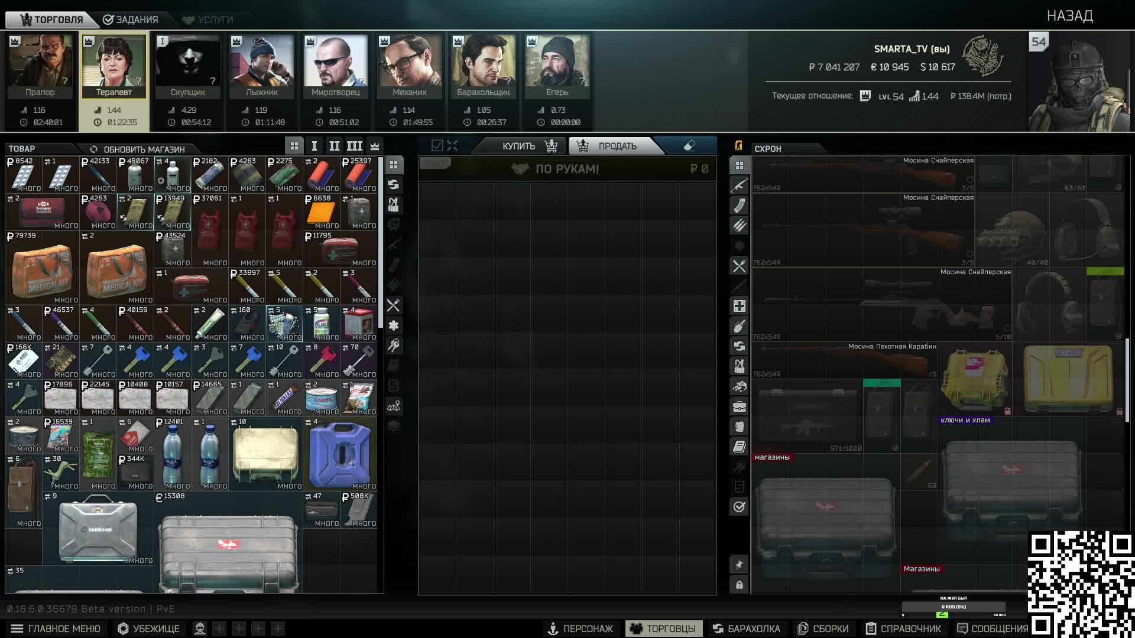
Task: Open СБОРКИ builds screen
Action: [823, 629]
